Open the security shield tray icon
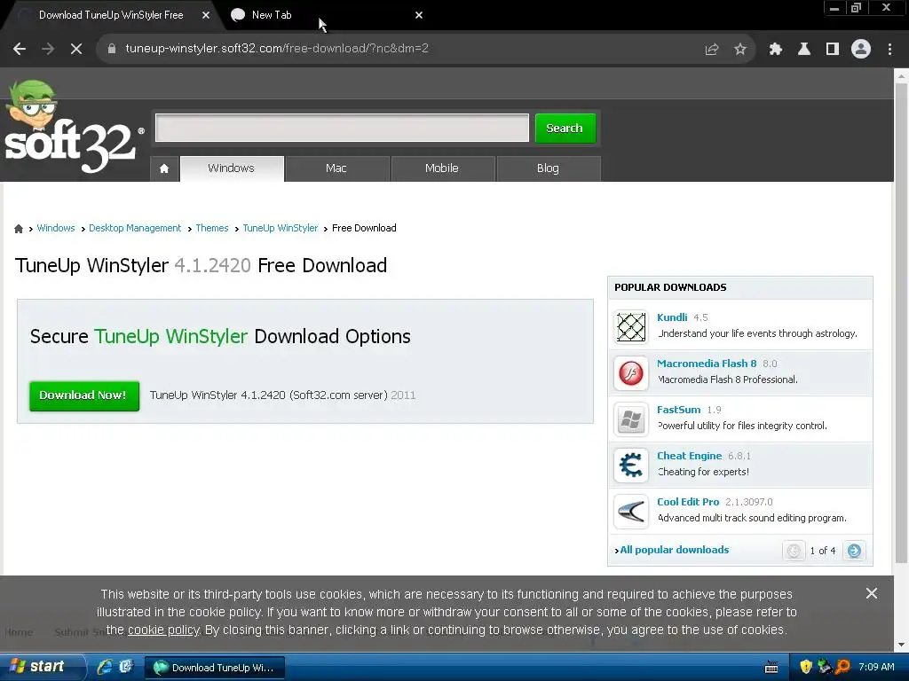Viewport: 909px width, 681px height. pyautogui.click(x=805, y=667)
